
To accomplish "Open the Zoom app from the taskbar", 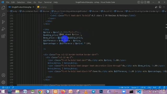I will pos(124,92).
